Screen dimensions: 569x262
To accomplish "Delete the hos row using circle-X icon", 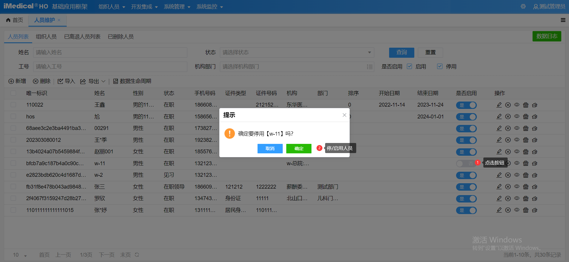I will (x=508, y=117).
